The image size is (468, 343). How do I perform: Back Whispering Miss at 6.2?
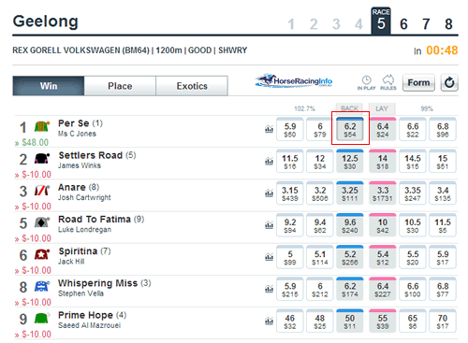(x=350, y=289)
